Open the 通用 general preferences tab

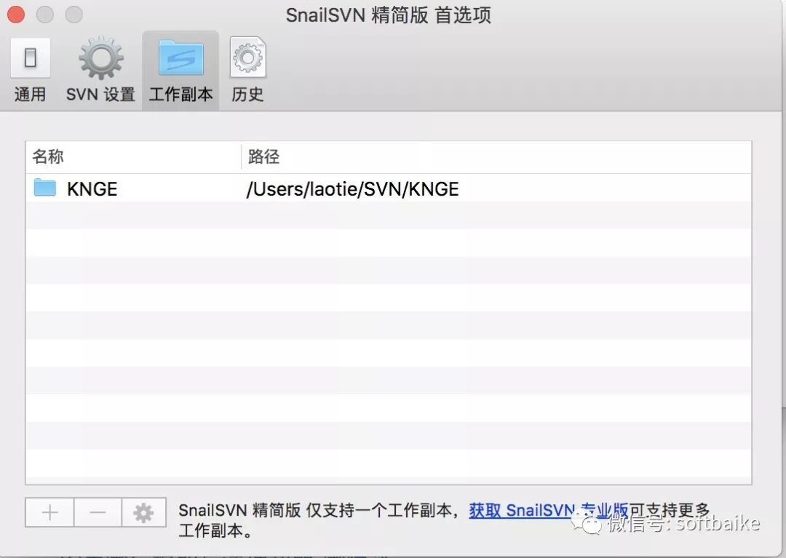30,70
